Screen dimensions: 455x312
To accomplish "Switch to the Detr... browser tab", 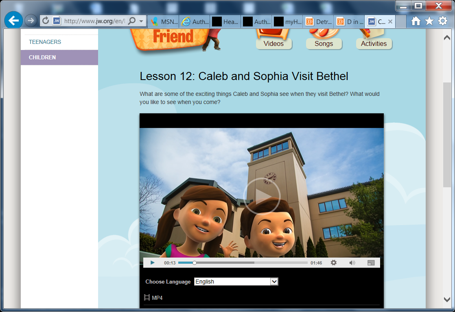I will coord(318,22).
